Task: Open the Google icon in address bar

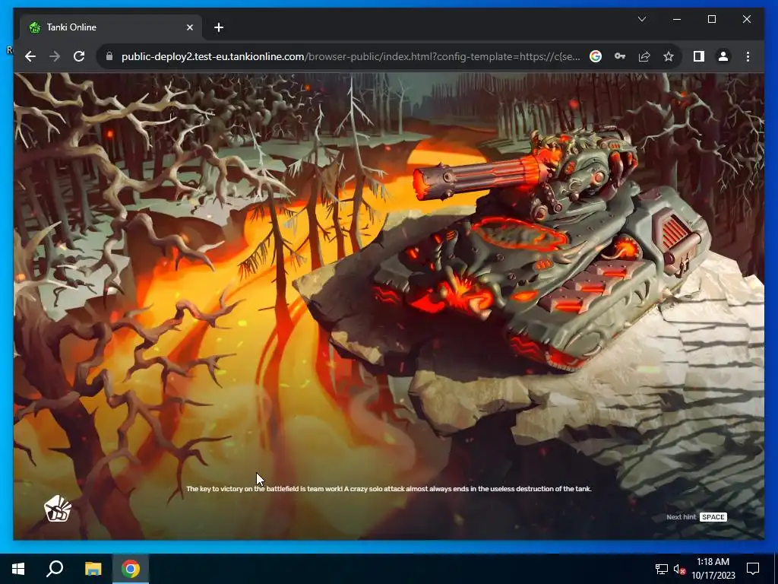Action: [596, 56]
